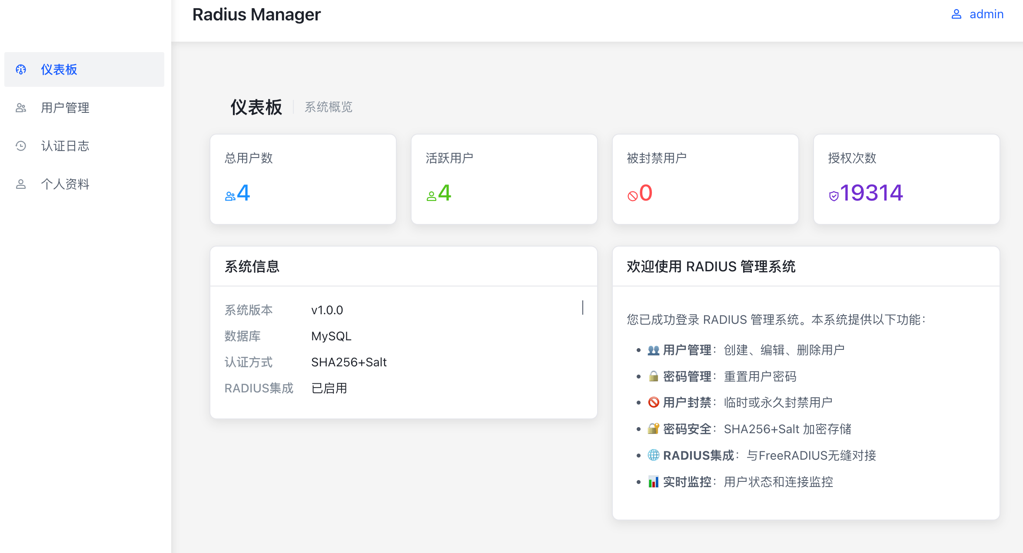This screenshot has height=553, width=1023.
Task: Click the 系统信息 card title
Action: [x=252, y=267]
